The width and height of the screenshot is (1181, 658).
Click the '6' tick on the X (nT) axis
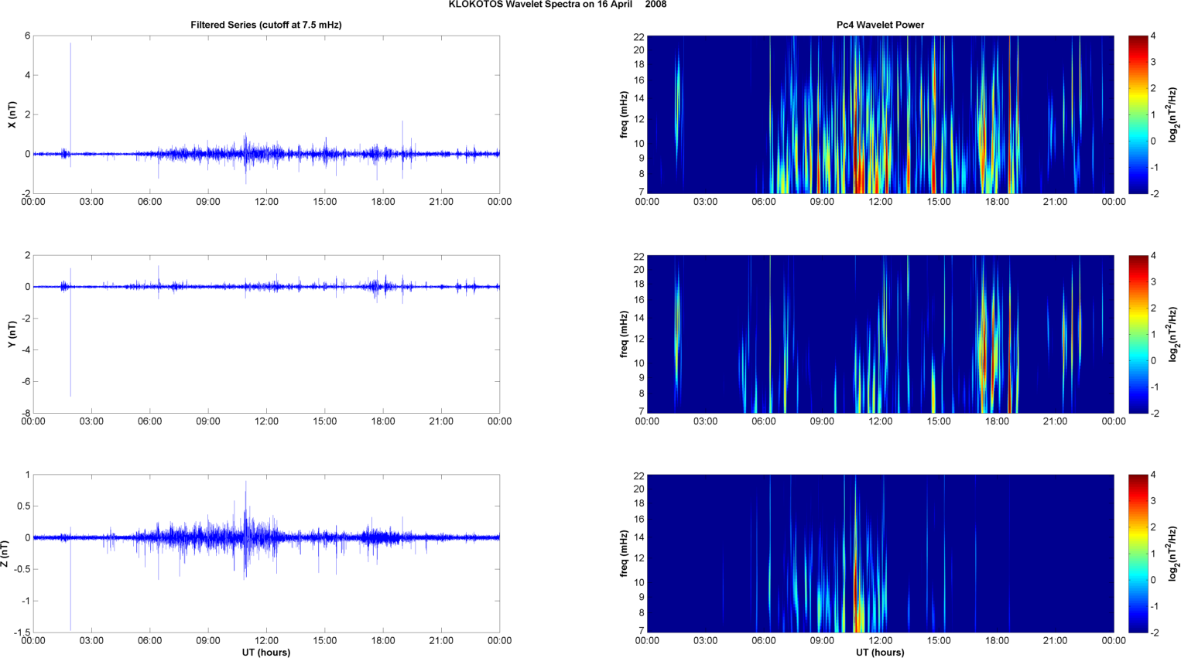click(x=27, y=36)
